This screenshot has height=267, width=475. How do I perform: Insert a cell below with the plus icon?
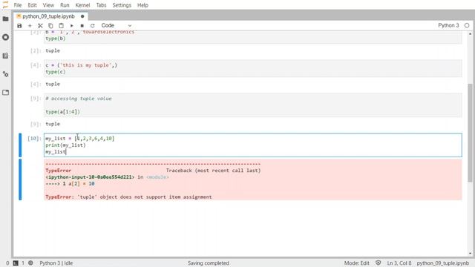pos(30,26)
